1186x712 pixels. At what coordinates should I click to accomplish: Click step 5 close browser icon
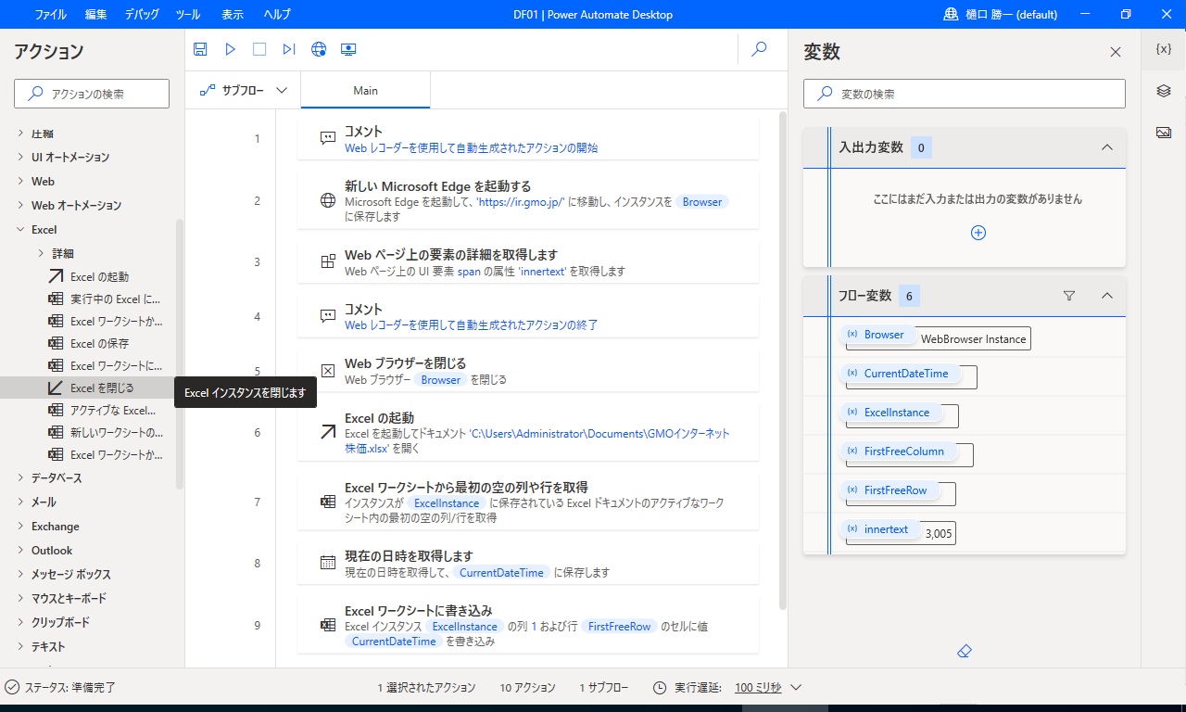[x=327, y=370]
